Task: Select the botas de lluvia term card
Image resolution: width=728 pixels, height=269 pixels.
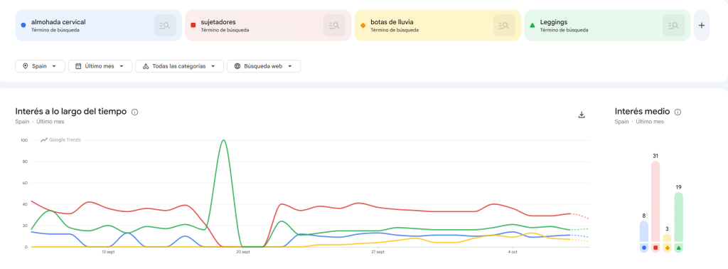Action: [x=438, y=26]
